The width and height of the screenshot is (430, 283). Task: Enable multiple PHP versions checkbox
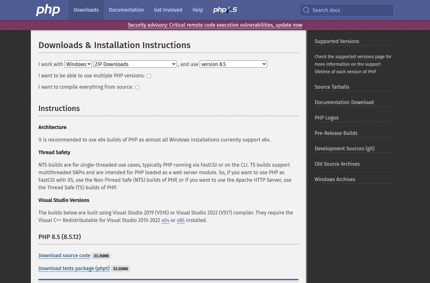click(149, 76)
